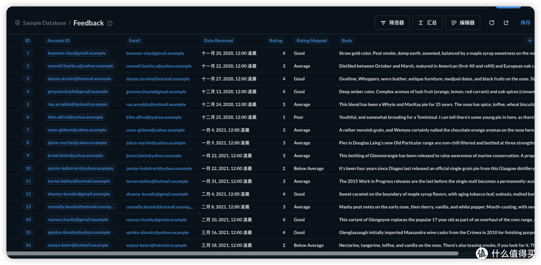Click Email cell rau.arnaldo@hotmail.example
Image resolution: width=541 pixels, height=265 pixels.
point(156,104)
